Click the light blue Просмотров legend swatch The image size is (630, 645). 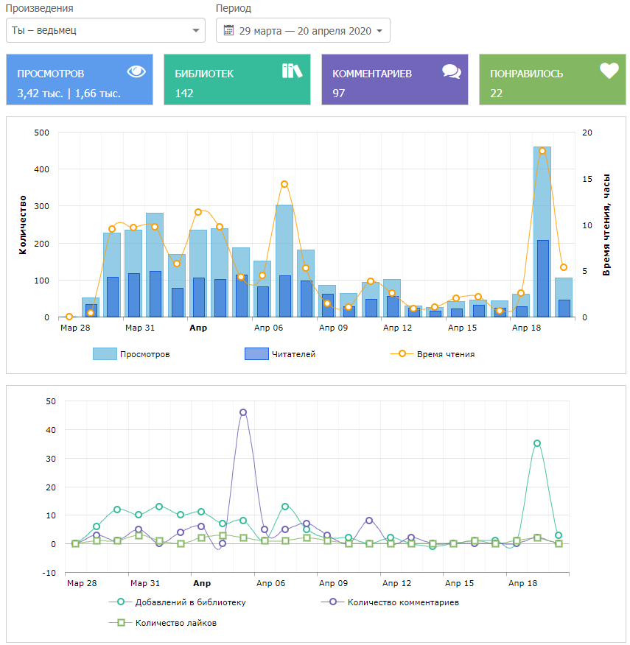pyautogui.click(x=105, y=354)
